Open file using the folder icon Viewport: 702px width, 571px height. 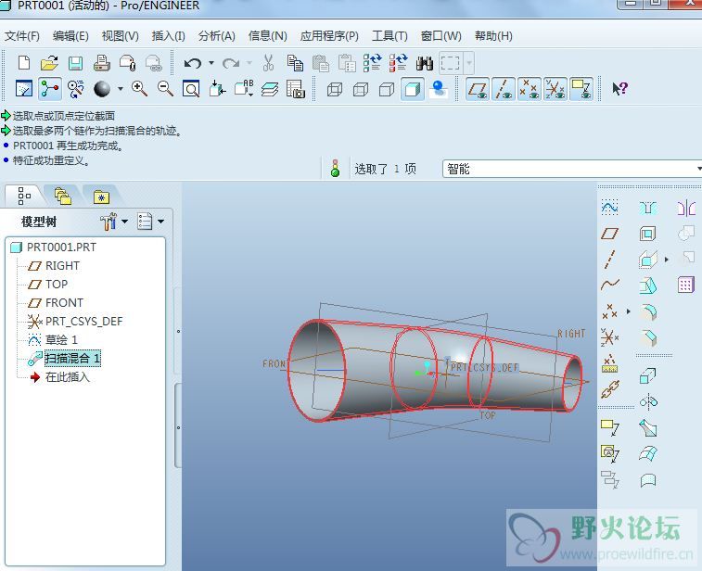(x=50, y=63)
